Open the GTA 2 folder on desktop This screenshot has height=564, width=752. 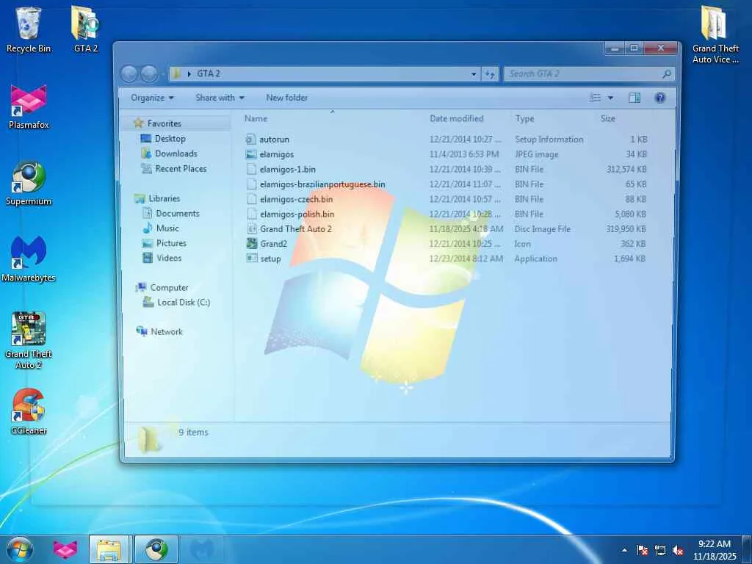[85, 29]
